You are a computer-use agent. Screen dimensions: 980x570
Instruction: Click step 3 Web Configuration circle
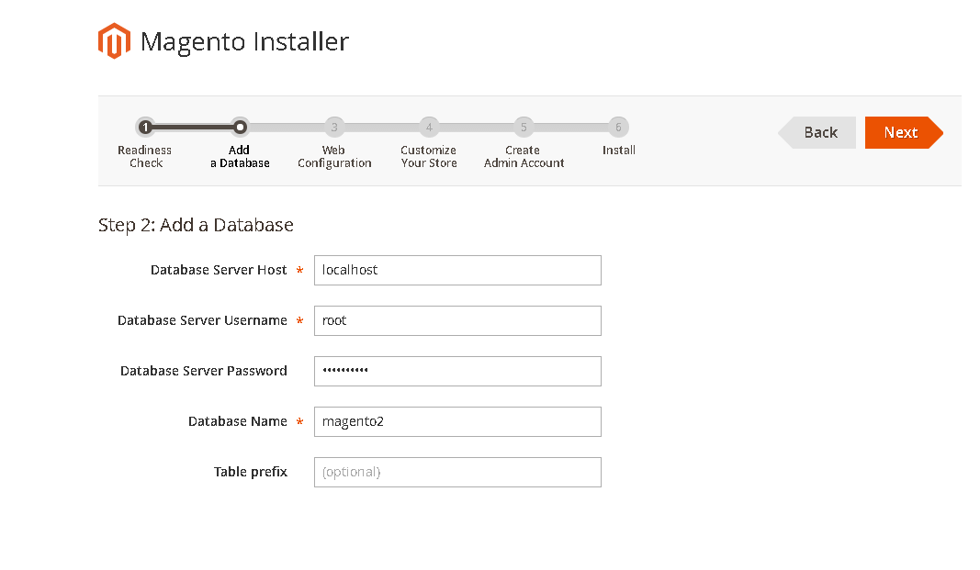coord(334,128)
